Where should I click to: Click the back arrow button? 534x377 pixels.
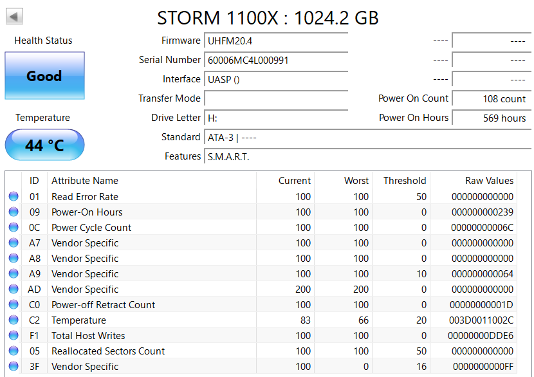[x=14, y=16]
